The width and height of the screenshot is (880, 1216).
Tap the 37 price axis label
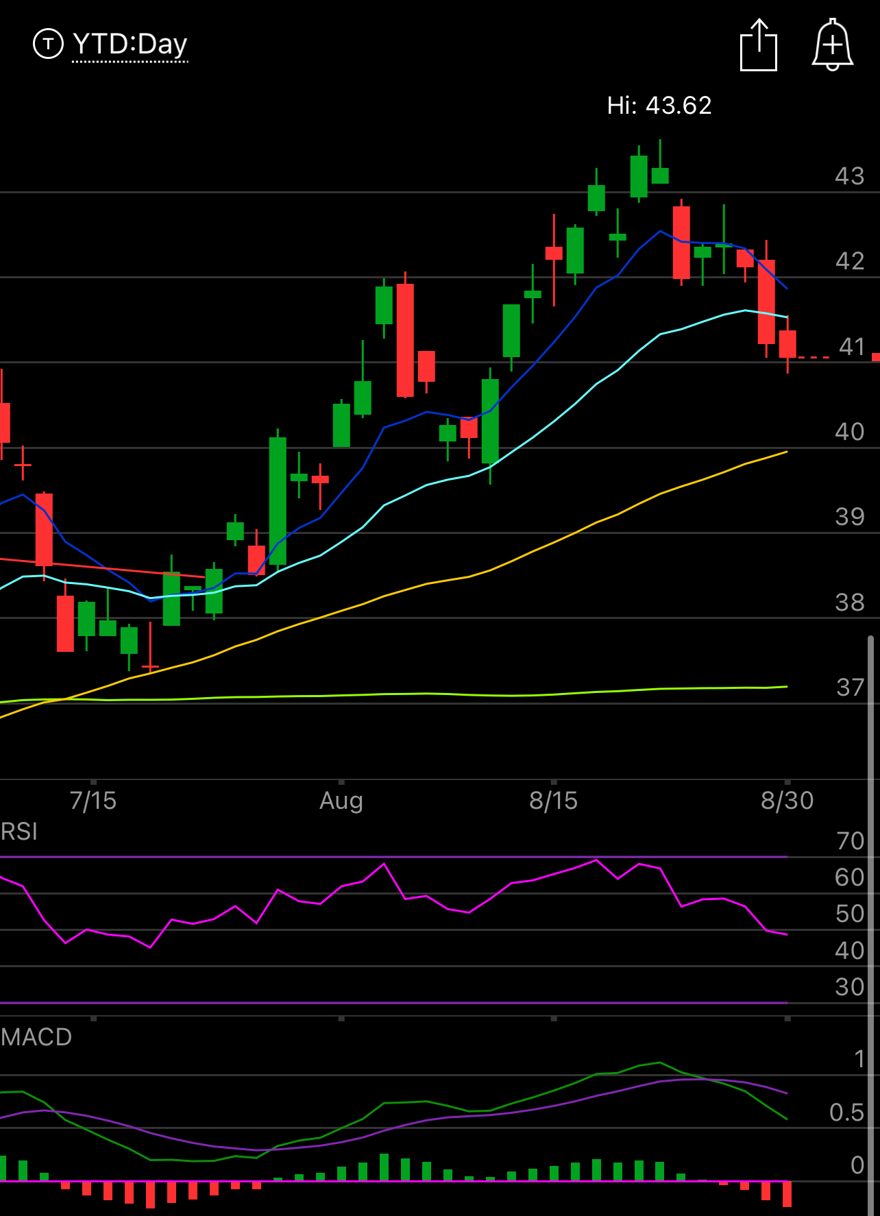tap(850, 688)
